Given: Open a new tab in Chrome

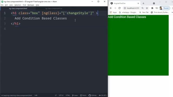Looking at the screenshot, I should point(143,4).
